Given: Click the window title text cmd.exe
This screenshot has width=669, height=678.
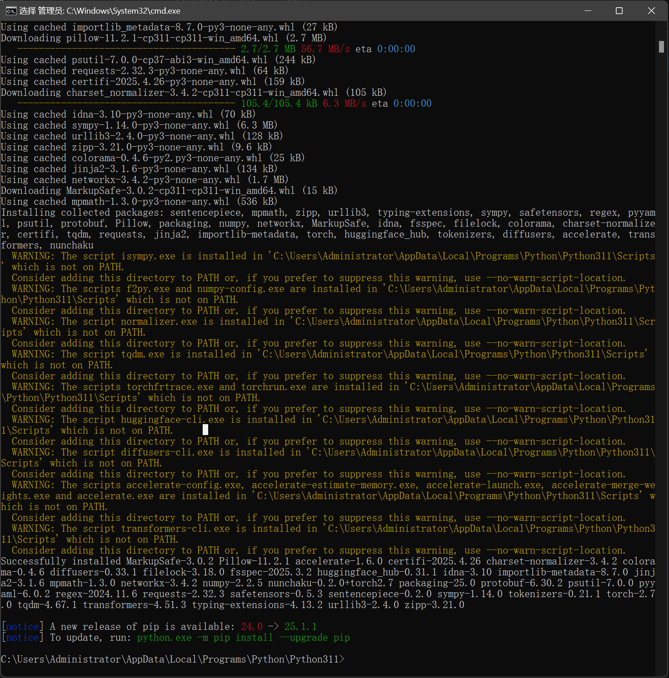Looking at the screenshot, I should coord(100,11).
